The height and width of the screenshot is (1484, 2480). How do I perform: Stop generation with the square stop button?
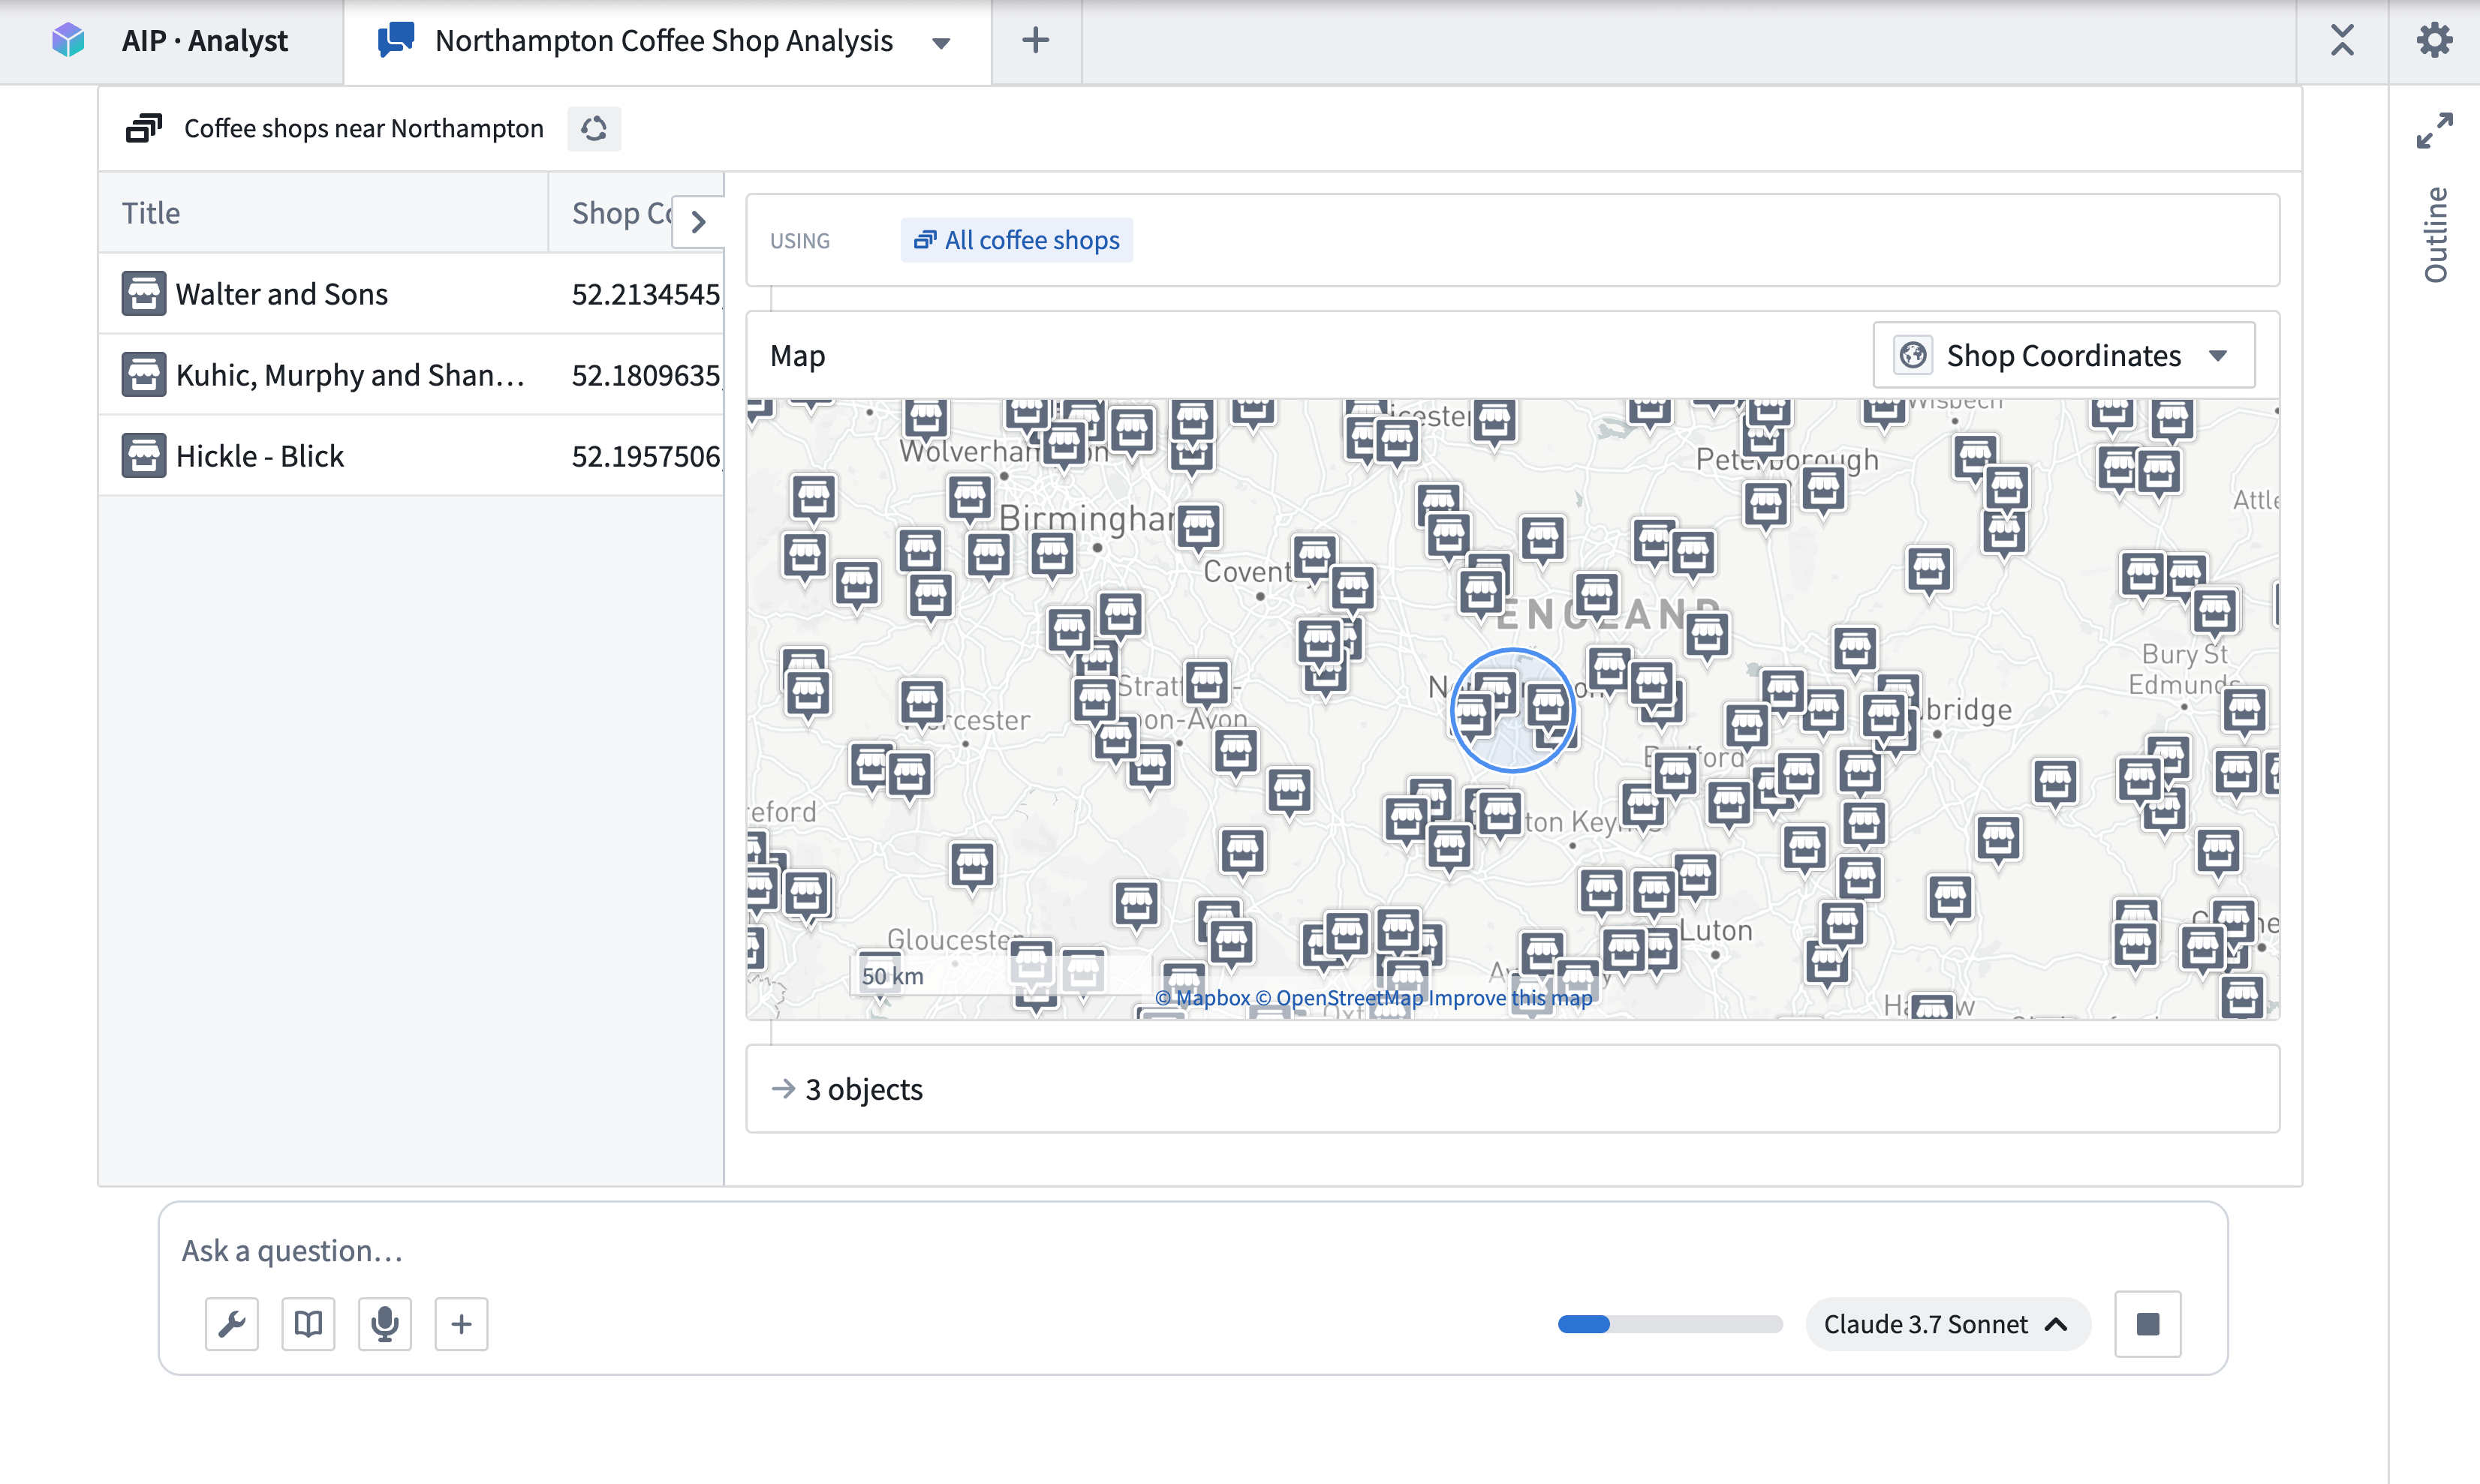[x=2148, y=1323]
